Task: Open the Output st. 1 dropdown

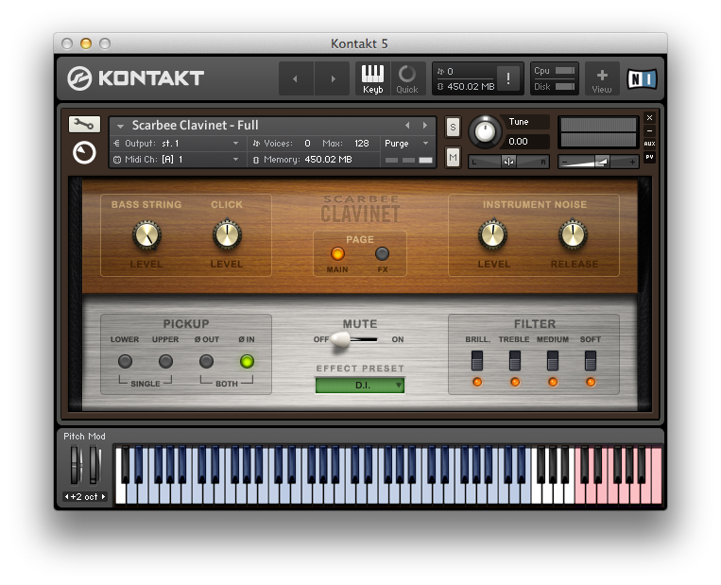Action: pos(177,144)
